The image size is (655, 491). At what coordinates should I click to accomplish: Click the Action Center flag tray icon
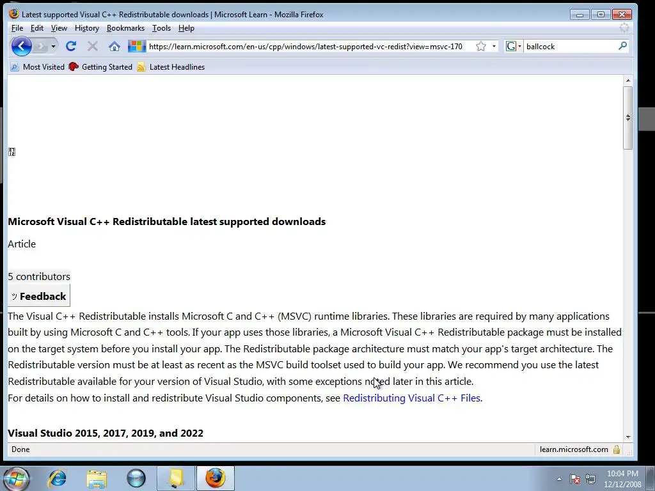coord(575,479)
